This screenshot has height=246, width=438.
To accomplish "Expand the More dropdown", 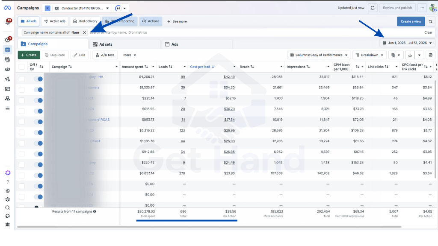I will click(130, 55).
